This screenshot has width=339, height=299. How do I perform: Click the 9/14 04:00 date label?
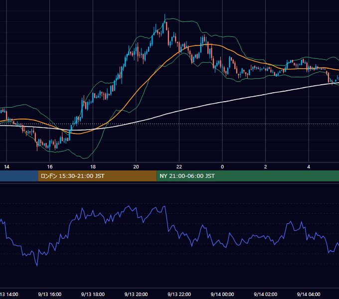309,294
